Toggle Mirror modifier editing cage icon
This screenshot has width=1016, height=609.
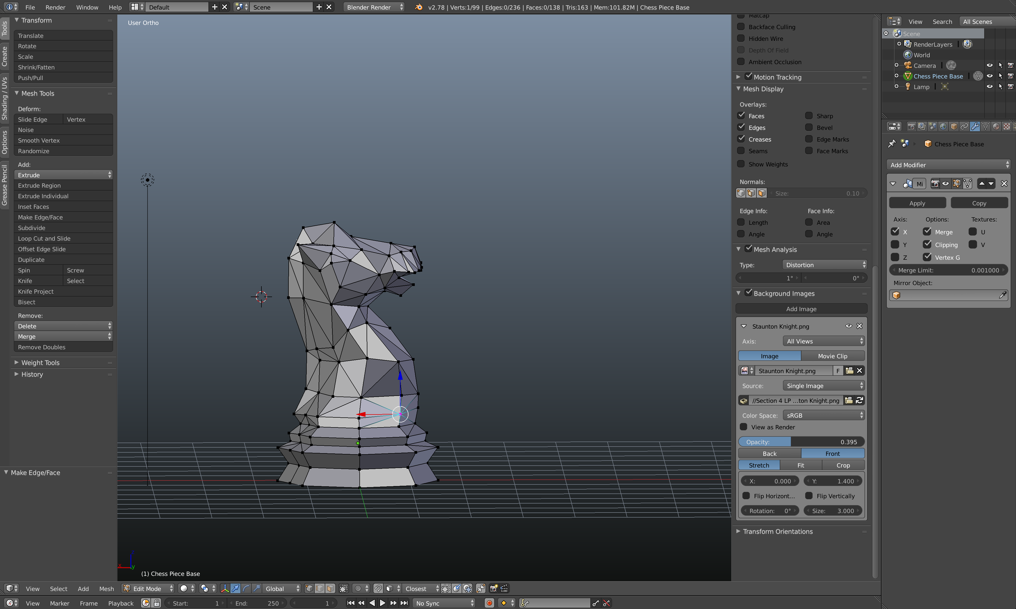tap(967, 183)
